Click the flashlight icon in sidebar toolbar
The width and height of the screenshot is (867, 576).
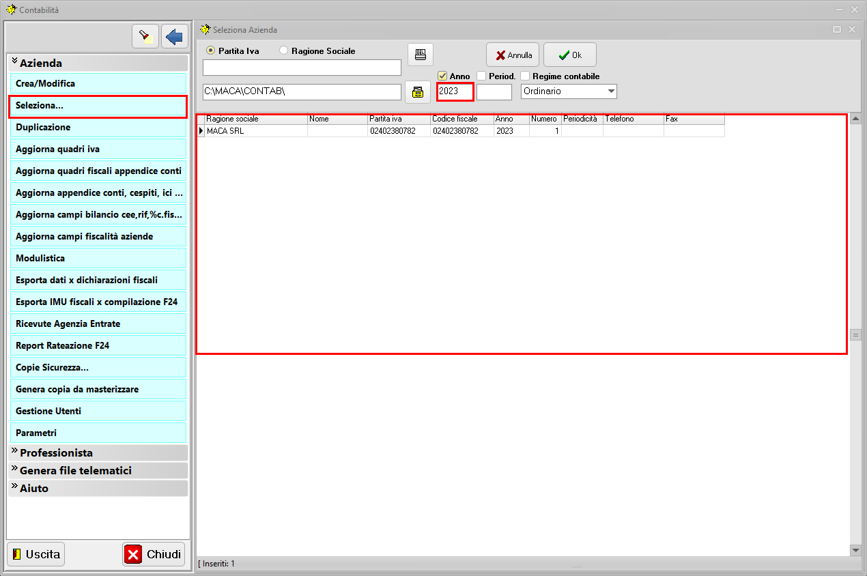pos(145,36)
